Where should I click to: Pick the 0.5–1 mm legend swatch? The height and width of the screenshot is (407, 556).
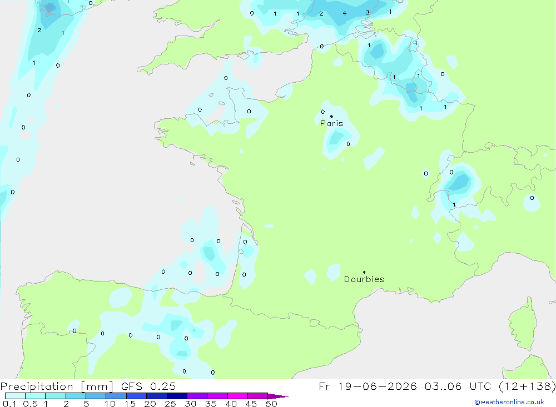36,396
